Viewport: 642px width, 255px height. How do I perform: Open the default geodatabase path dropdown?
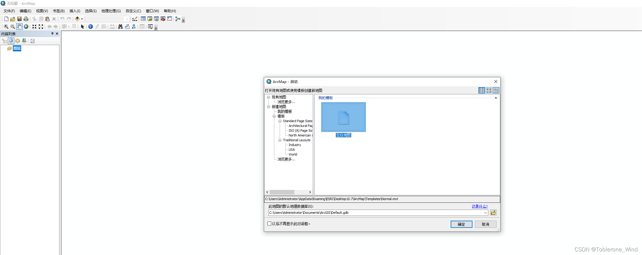(x=486, y=213)
